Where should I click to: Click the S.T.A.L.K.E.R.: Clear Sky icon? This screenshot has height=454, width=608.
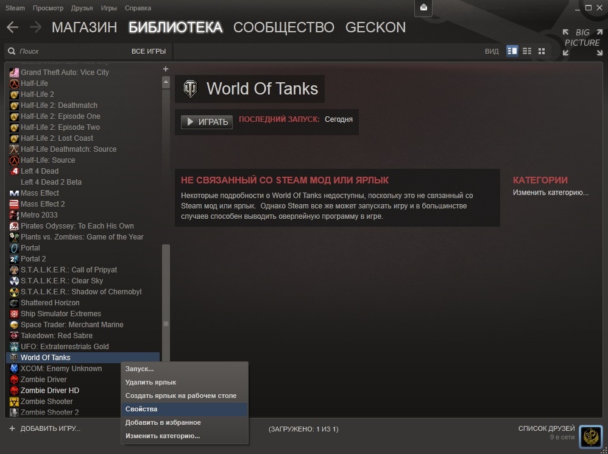[14, 281]
